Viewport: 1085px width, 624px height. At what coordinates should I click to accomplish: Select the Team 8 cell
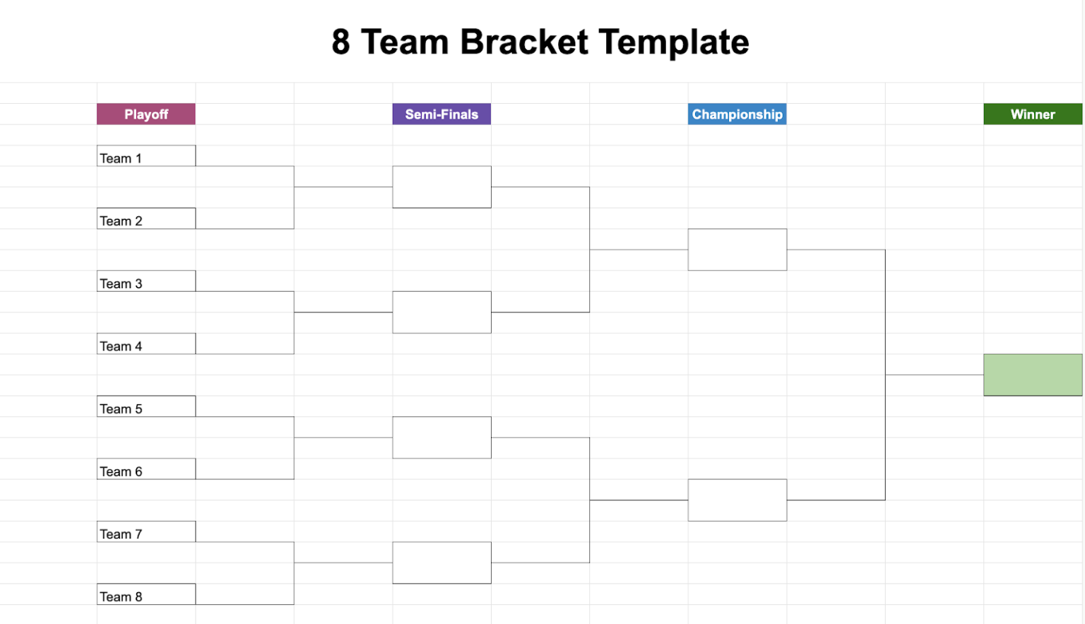(x=146, y=594)
